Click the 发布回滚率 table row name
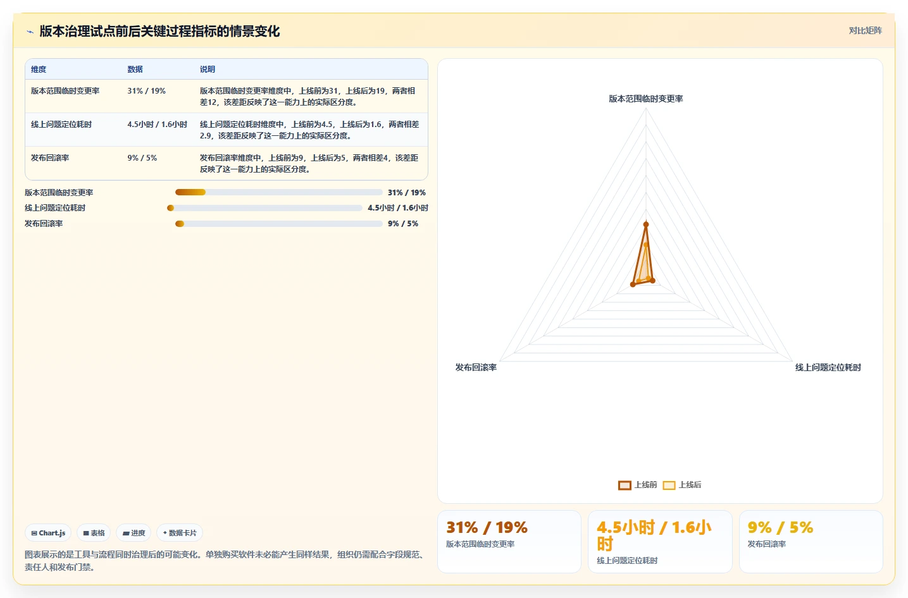Screen dimensions: 908x598 coord(50,158)
